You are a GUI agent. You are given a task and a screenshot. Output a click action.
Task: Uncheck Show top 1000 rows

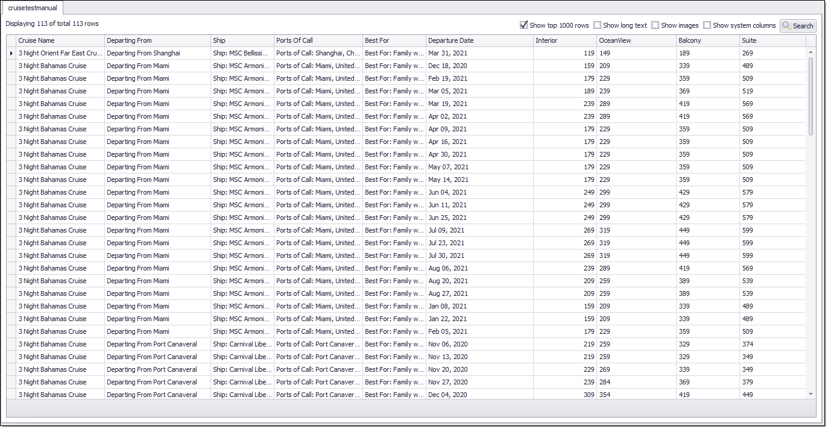[523, 25]
